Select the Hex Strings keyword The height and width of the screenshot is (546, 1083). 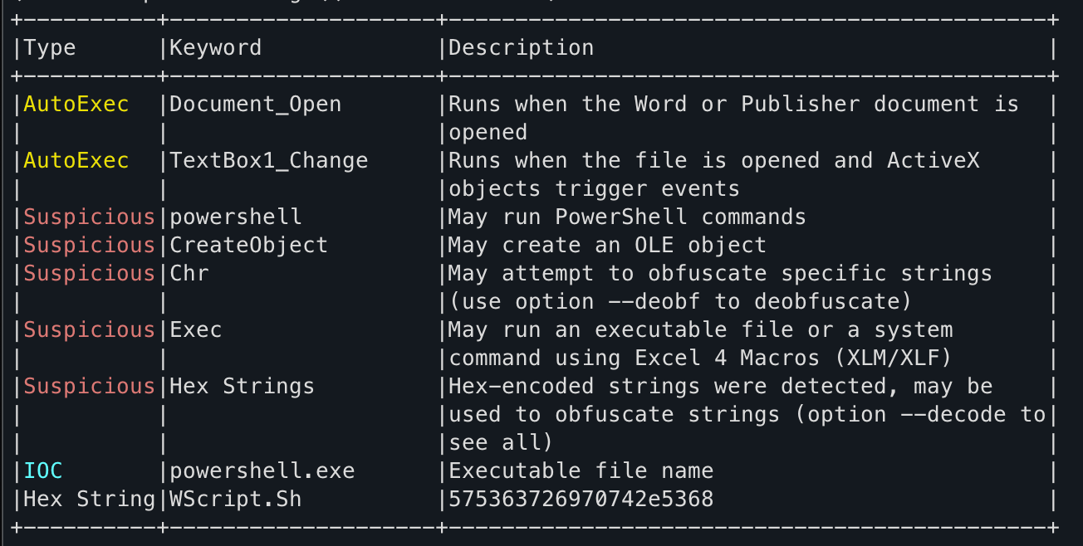(x=242, y=387)
